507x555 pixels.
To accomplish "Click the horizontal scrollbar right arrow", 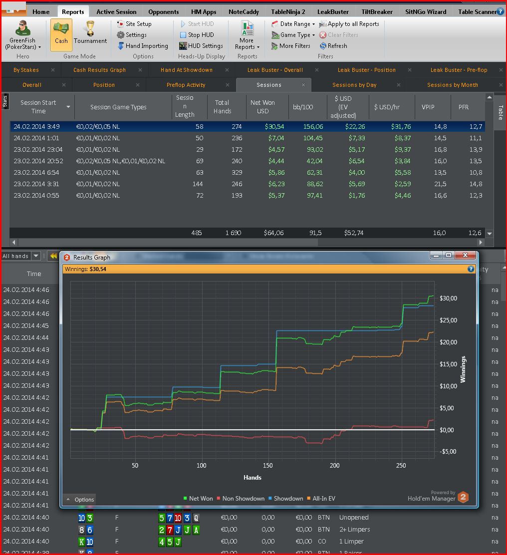I will point(480,243).
